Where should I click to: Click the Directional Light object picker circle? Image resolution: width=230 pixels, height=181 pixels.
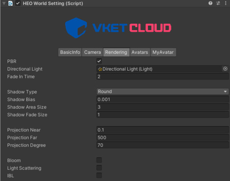(225, 69)
